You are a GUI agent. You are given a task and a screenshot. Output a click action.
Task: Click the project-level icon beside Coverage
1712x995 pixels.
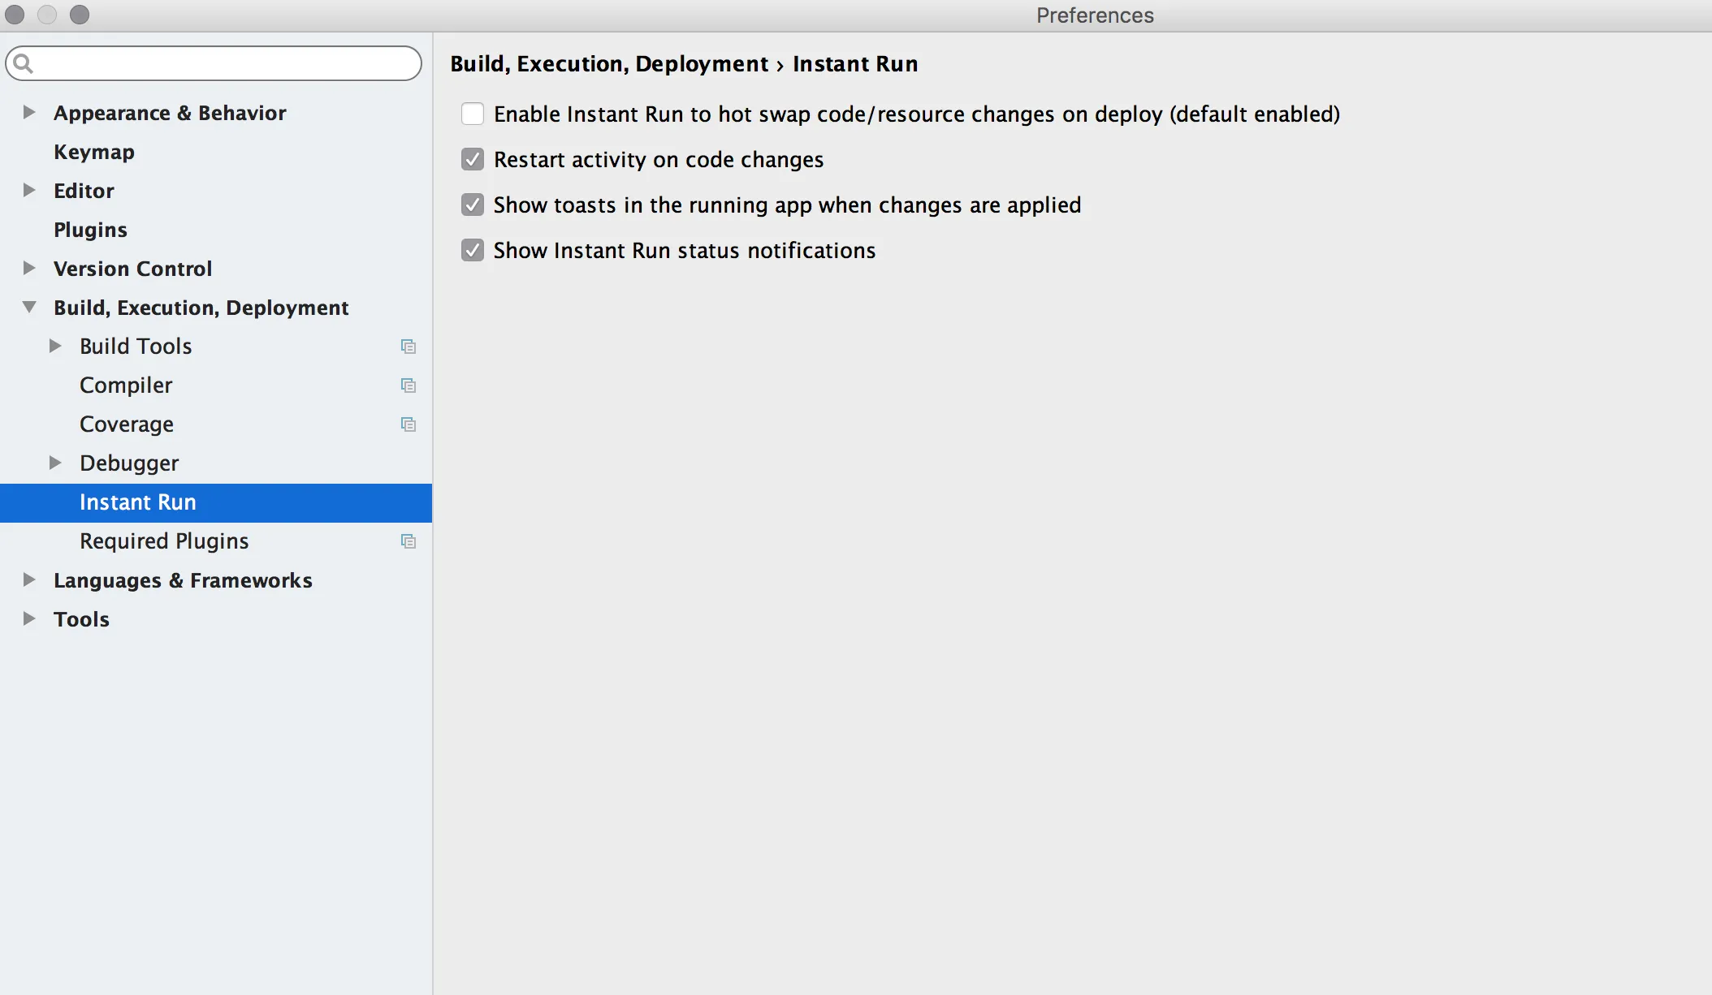[409, 424]
